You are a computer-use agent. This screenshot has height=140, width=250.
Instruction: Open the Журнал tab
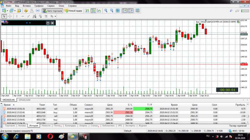click(142, 126)
